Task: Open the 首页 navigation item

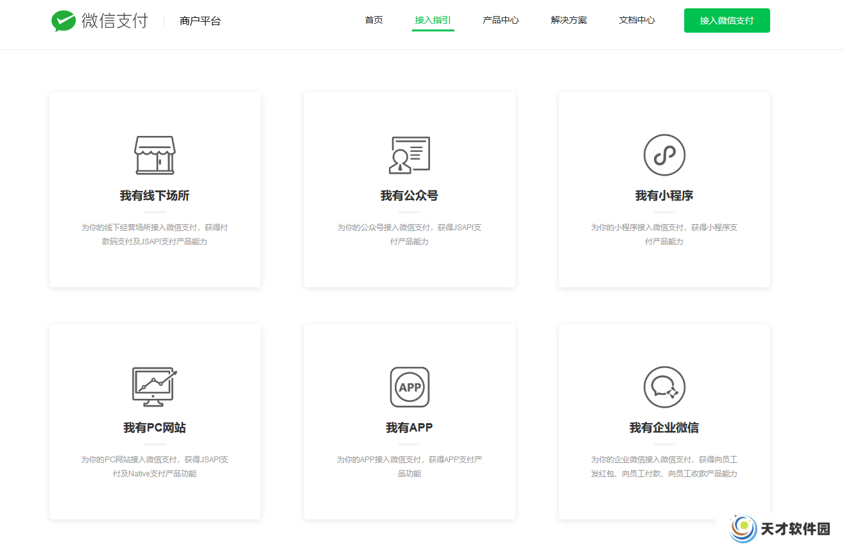Action: 374,20
